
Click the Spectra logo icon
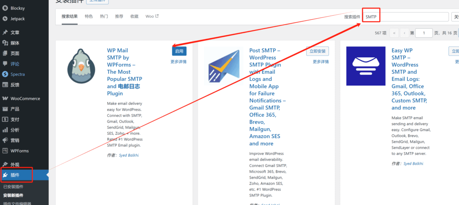pyautogui.click(x=5, y=74)
